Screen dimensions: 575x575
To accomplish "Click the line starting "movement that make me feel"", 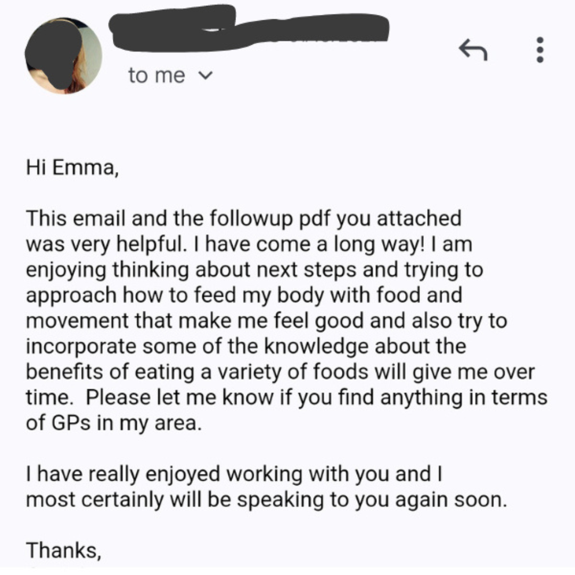I will click(x=266, y=321).
